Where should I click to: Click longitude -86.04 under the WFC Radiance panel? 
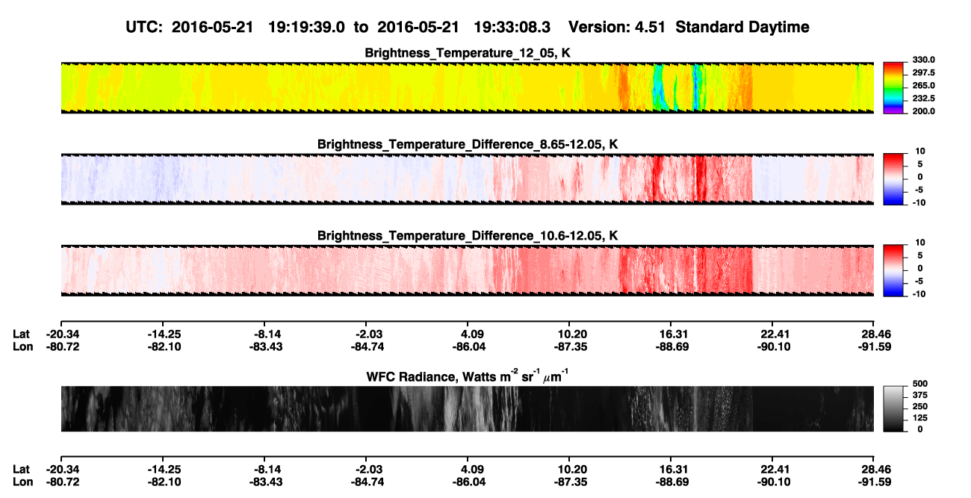pos(468,482)
